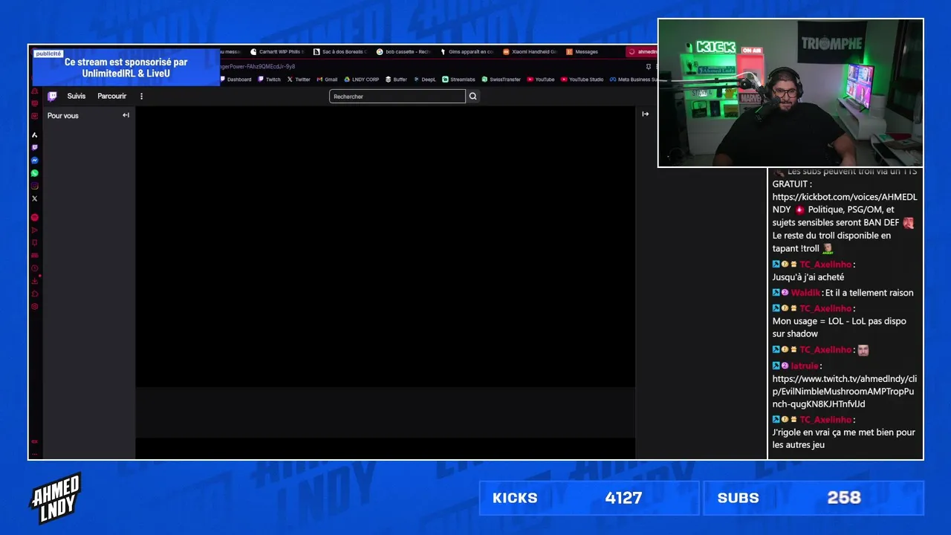Open the Gmail bookmark
This screenshot has width=951, height=535.
pyautogui.click(x=327, y=80)
